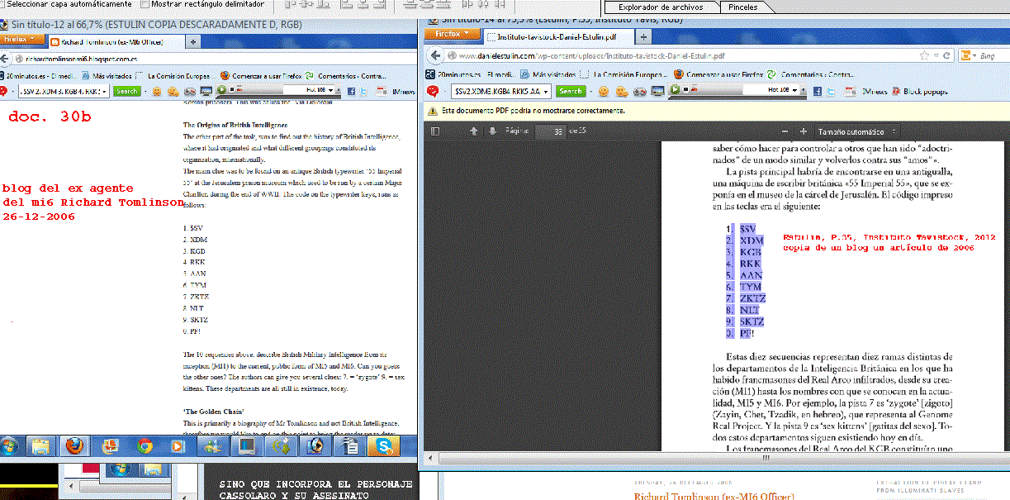The height and width of the screenshot is (500, 1010).
Task: Open 'Más visitados' bookmark in left window
Action: tap(108, 75)
